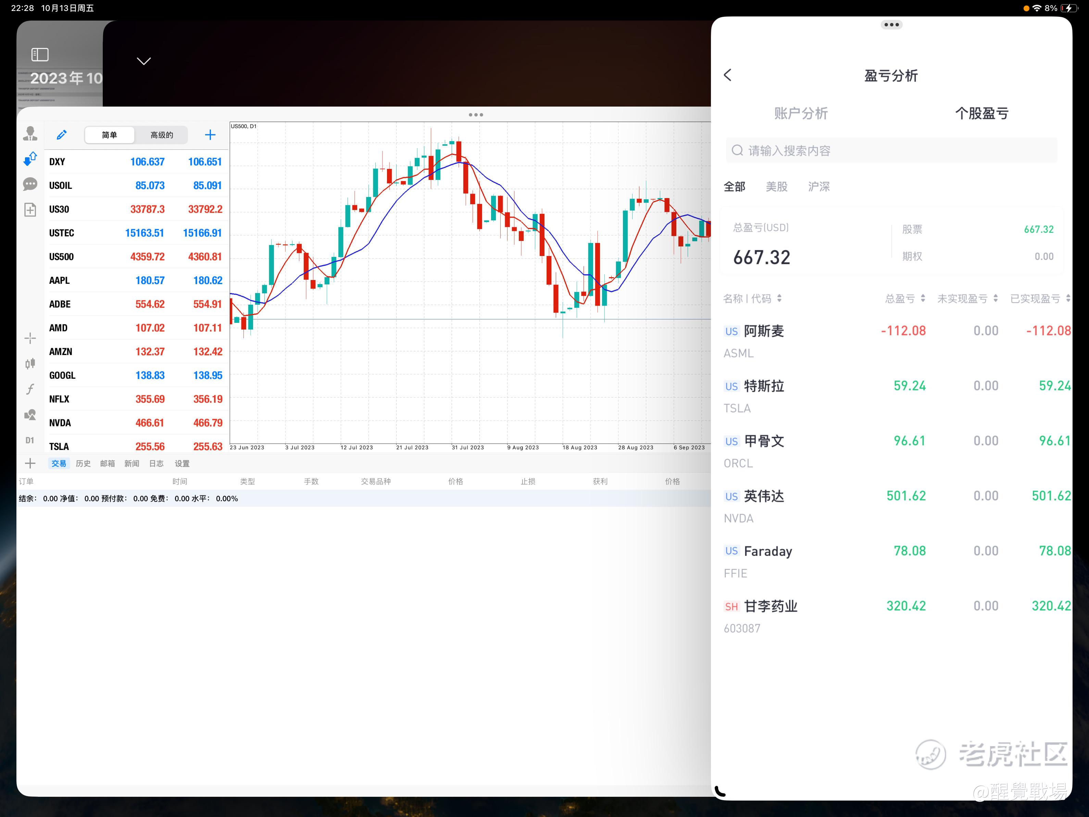Select the ADBE quote row
1089x817 pixels.
point(136,304)
